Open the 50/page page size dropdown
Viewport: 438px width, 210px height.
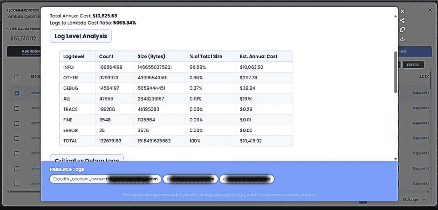[413, 199]
